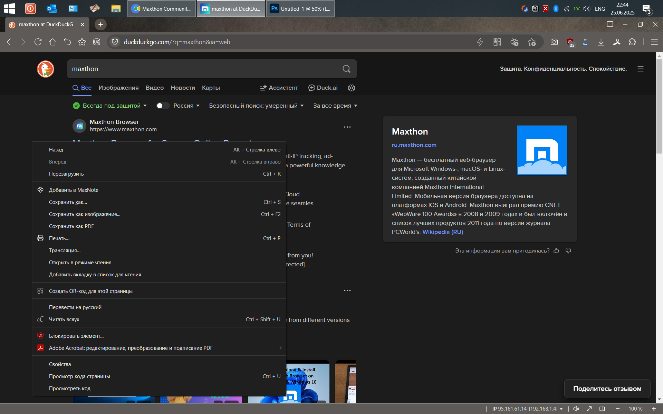Image resolution: width=663 pixels, height=414 pixels.
Task: Click the thumbs up feedback icon
Action: 556,251
